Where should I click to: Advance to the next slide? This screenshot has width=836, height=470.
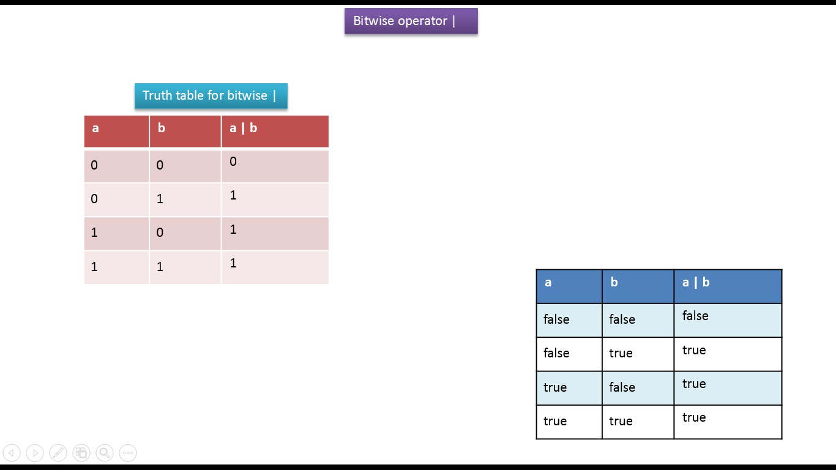tap(35, 453)
